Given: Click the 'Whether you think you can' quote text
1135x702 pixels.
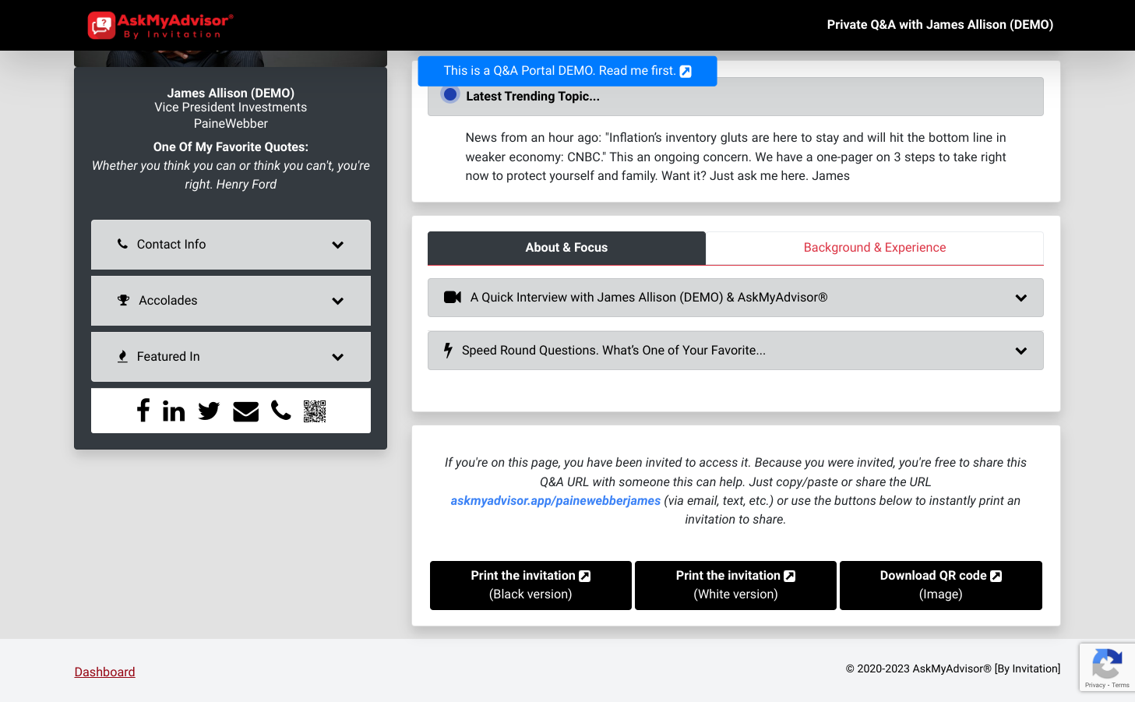Looking at the screenshot, I should tap(231, 175).
